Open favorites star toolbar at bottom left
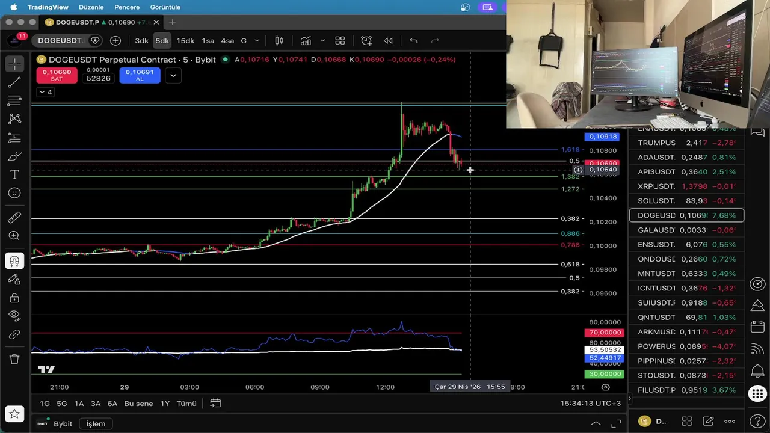This screenshot has height=433, width=770. pos(14,414)
